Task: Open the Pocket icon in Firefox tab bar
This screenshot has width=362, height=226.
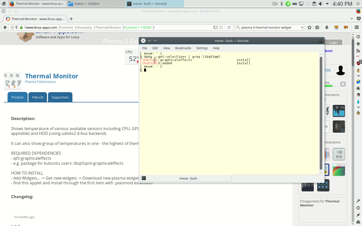Action: pyautogui.click(x=359, y=19)
